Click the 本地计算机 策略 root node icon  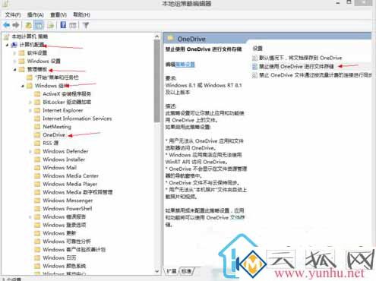(7, 37)
